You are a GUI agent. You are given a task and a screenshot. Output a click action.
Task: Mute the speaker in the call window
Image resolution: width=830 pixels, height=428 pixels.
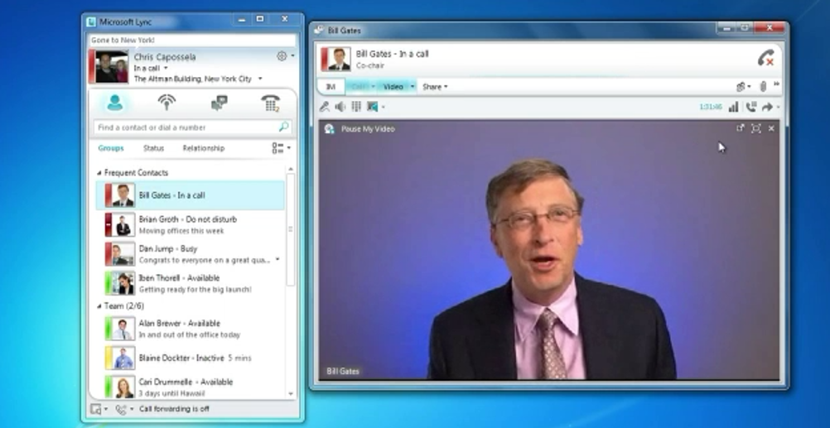pos(340,107)
